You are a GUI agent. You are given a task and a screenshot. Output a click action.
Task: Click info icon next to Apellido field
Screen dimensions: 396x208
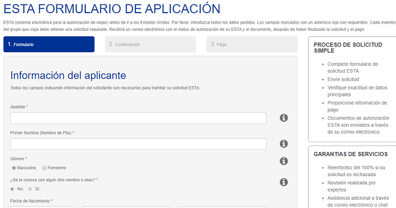click(284, 118)
